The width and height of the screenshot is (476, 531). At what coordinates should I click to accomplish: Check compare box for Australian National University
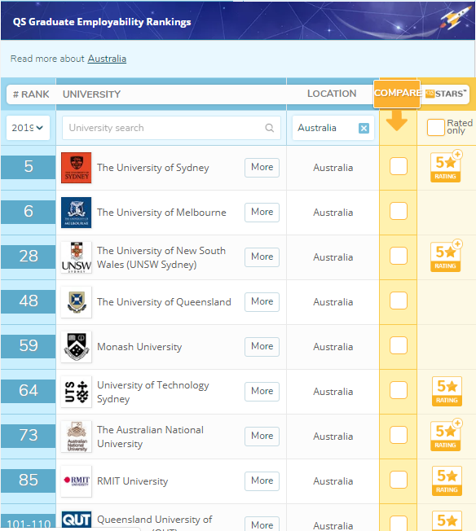click(399, 435)
